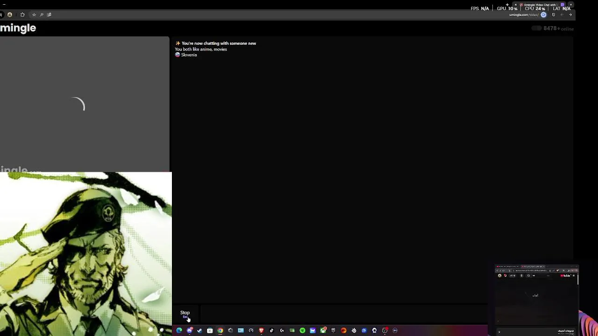Click the 8478+ online counter
Image resolution: width=598 pixels, height=336 pixels.
[x=558, y=28]
